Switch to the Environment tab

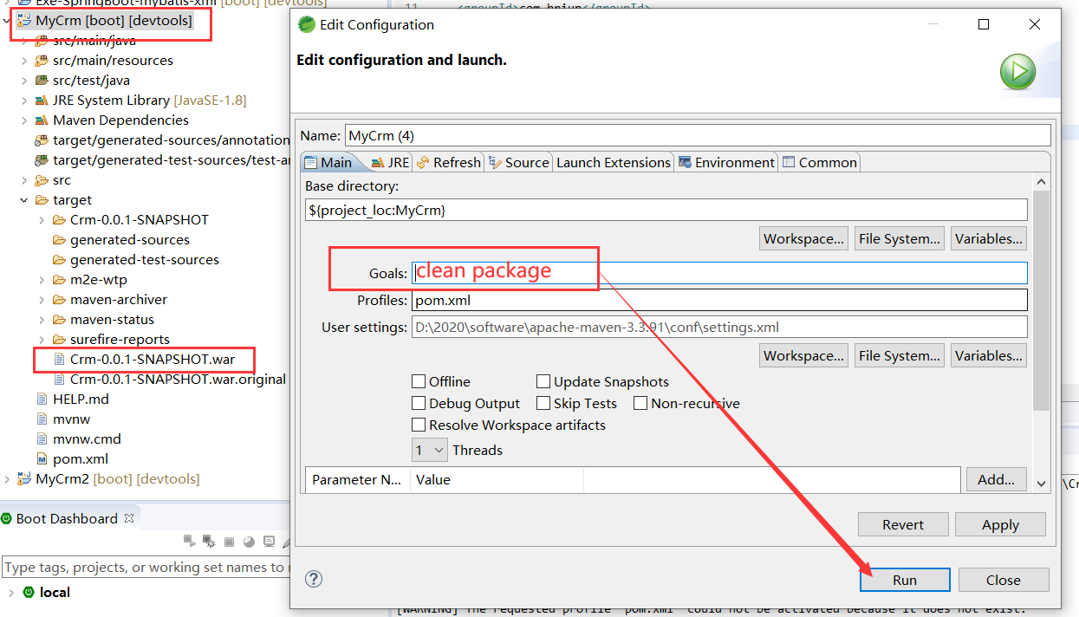[x=726, y=162]
